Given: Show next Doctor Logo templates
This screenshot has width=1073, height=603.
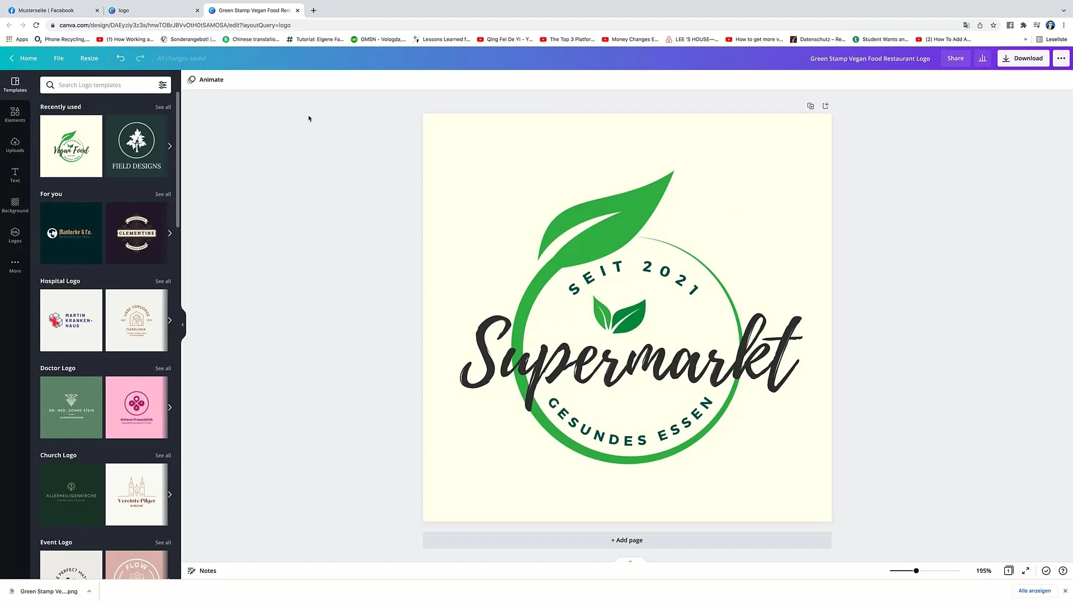Looking at the screenshot, I should tap(169, 408).
